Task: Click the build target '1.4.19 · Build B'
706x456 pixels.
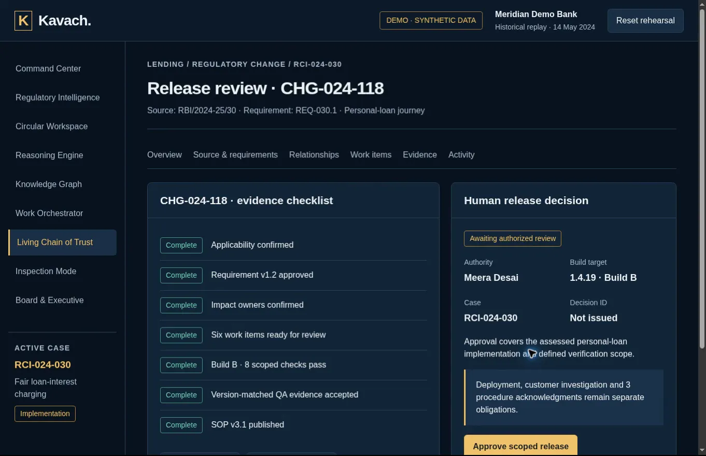Action: pos(603,278)
